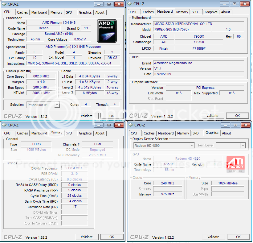Open Caches tab in the Memory window
Image resolution: width=253 pixels, height=243 pixels.
coord(22,133)
